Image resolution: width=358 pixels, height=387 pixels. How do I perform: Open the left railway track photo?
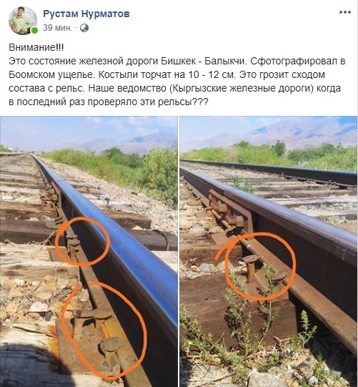point(89,252)
